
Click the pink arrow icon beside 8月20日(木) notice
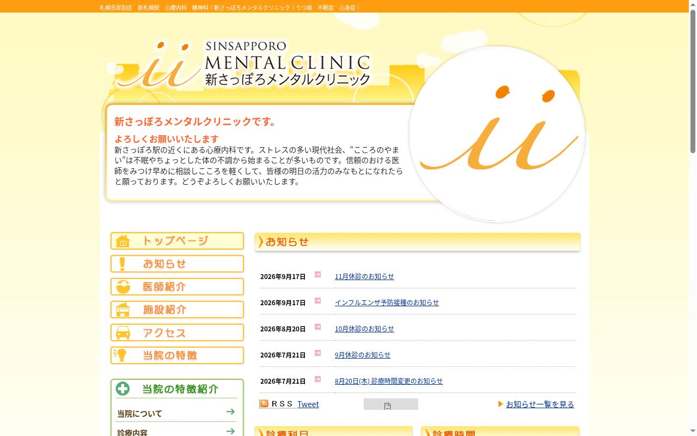[x=317, y=379]
